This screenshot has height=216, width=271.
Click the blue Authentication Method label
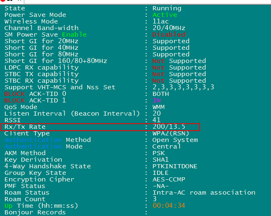33,140
